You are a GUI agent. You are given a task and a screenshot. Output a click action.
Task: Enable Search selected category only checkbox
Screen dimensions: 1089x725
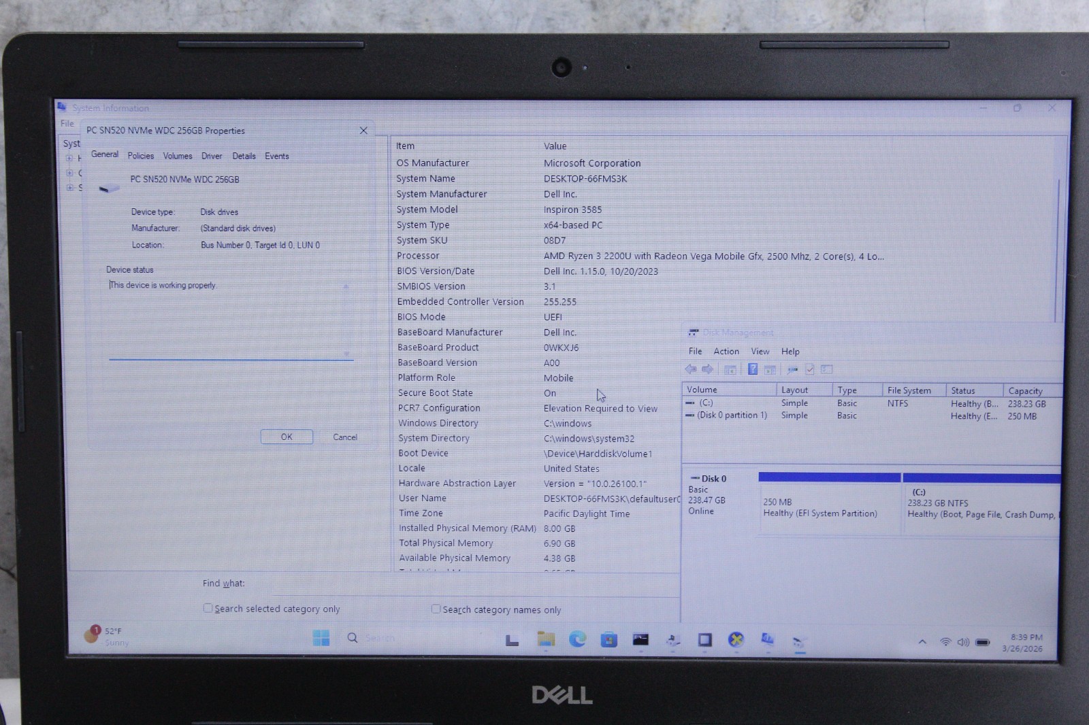208,608
